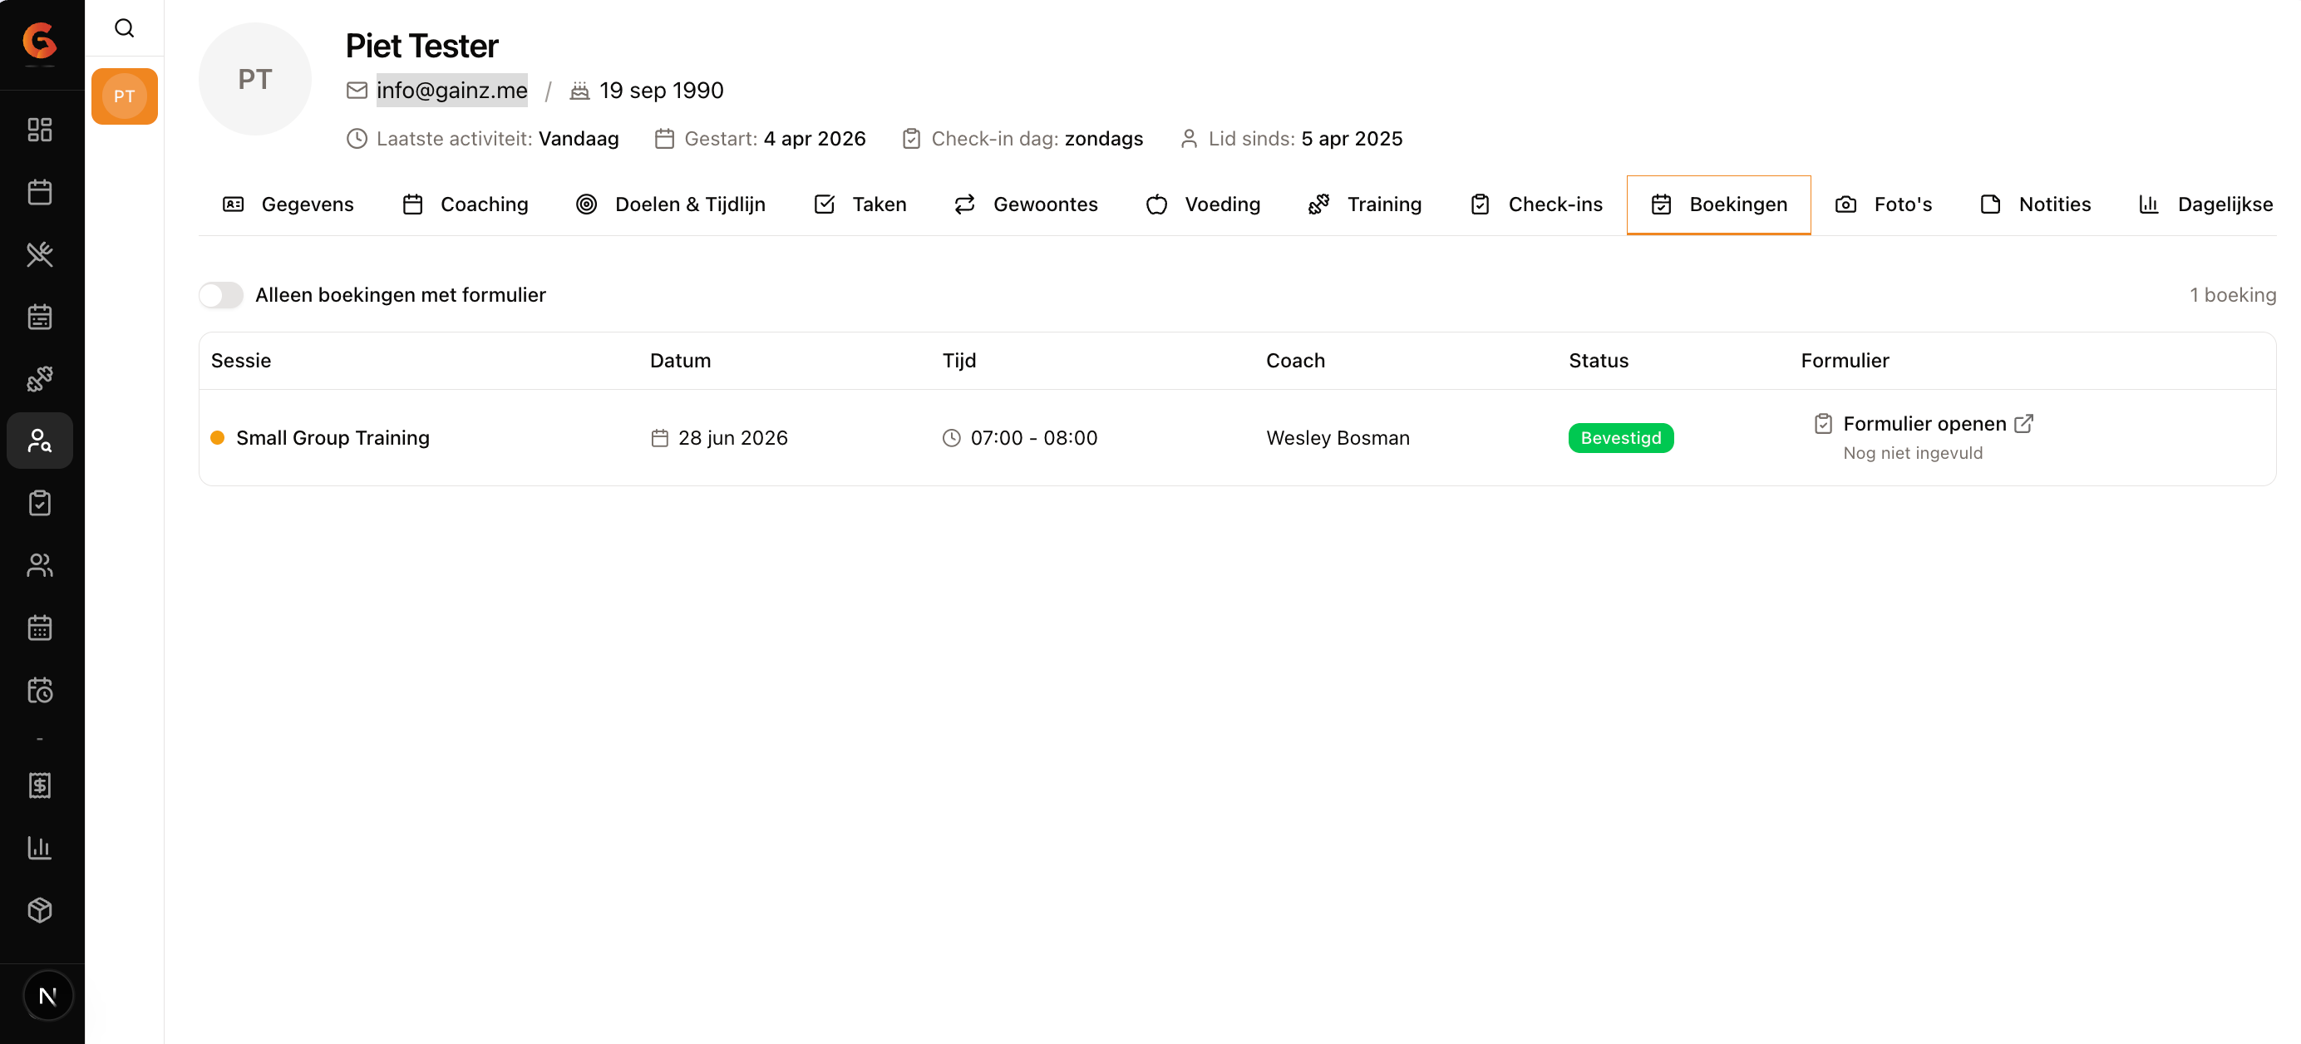Switch to the Gegevens tab
Viewport: 2301px width, 1044px height.
click(288, 204)
